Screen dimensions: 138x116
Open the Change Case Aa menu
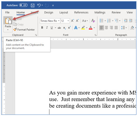click(x=85, y=21)
